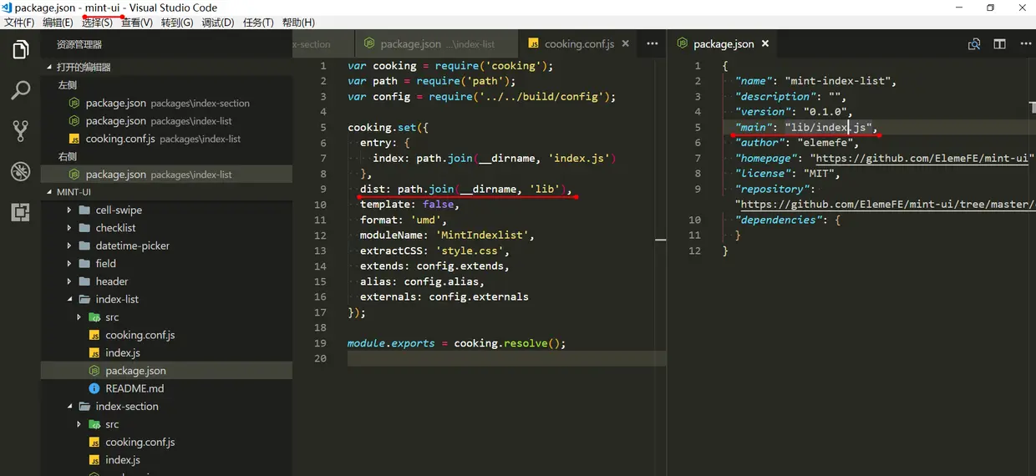Follow the homepage GitHub URL link
This screenshot has height=476, width=1036.
pyautogui.click(x=923, y=158)
